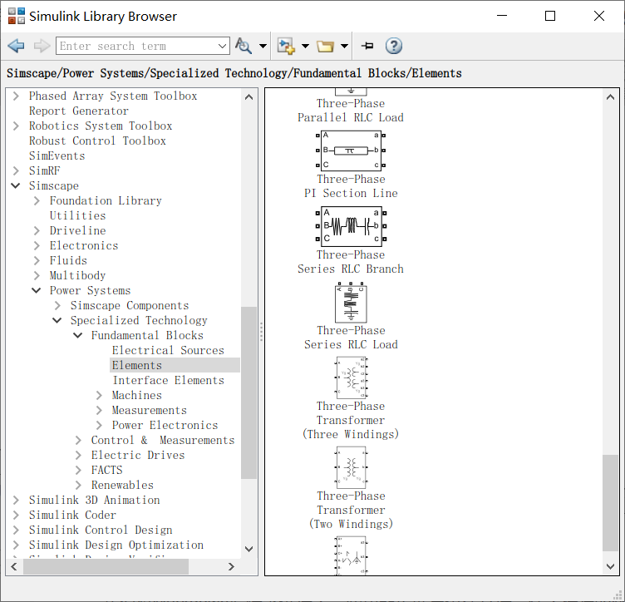Image resolution: width=625 pixels, height=602 pixels.
Task: Expand the Multibody node
Action: point(37,275)
